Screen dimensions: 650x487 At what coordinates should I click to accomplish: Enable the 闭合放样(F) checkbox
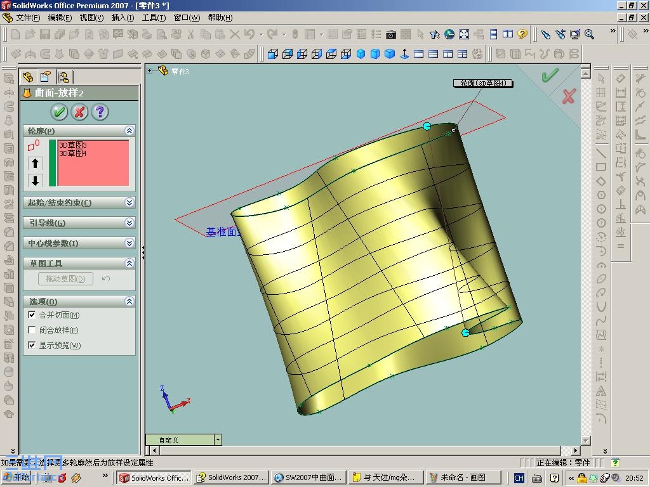click(x=32, y=330)
